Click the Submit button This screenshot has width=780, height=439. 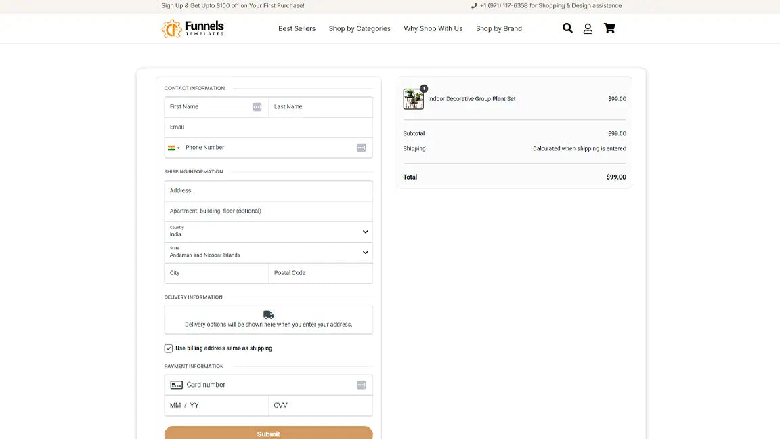268,433
